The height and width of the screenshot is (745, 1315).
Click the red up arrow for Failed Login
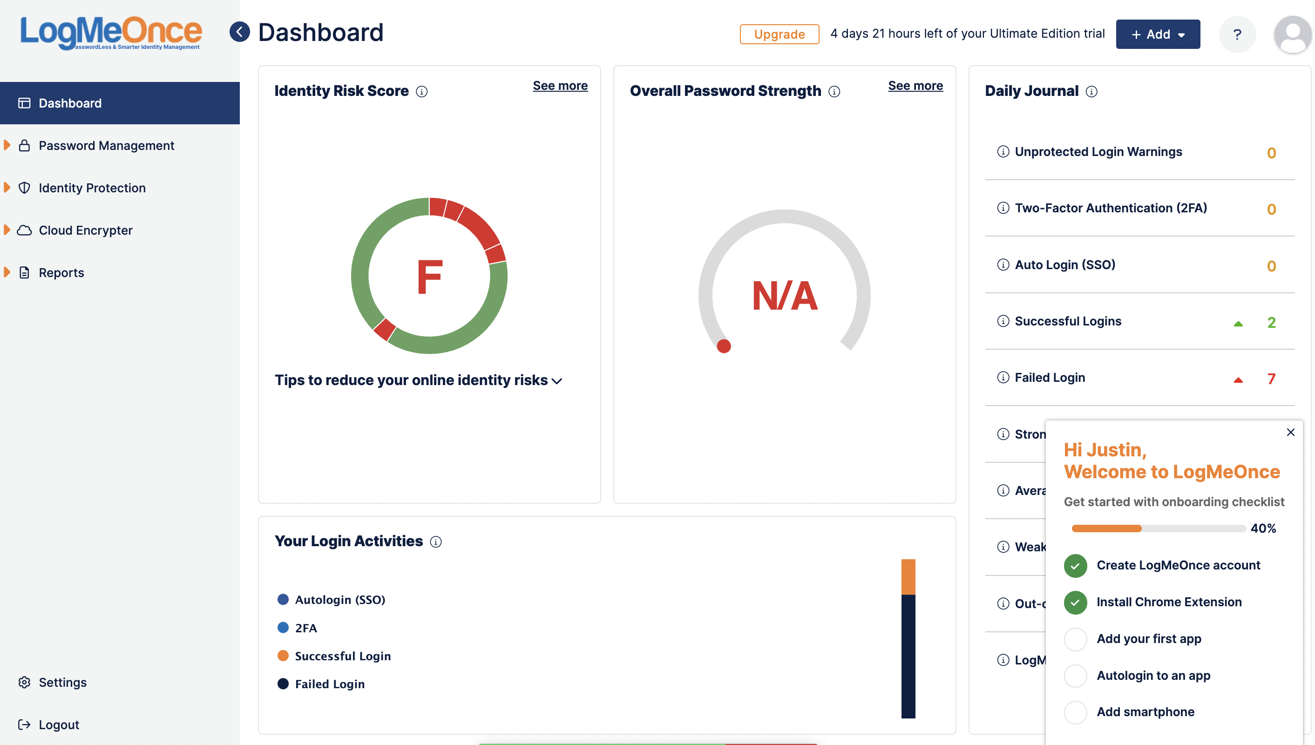click(1238, 379)
